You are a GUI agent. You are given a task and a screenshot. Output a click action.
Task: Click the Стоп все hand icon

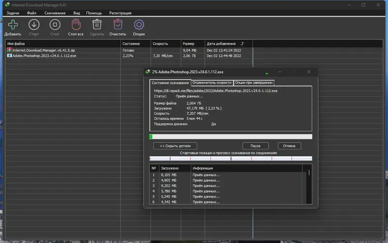pyautogui.click(x=76, y=24)
